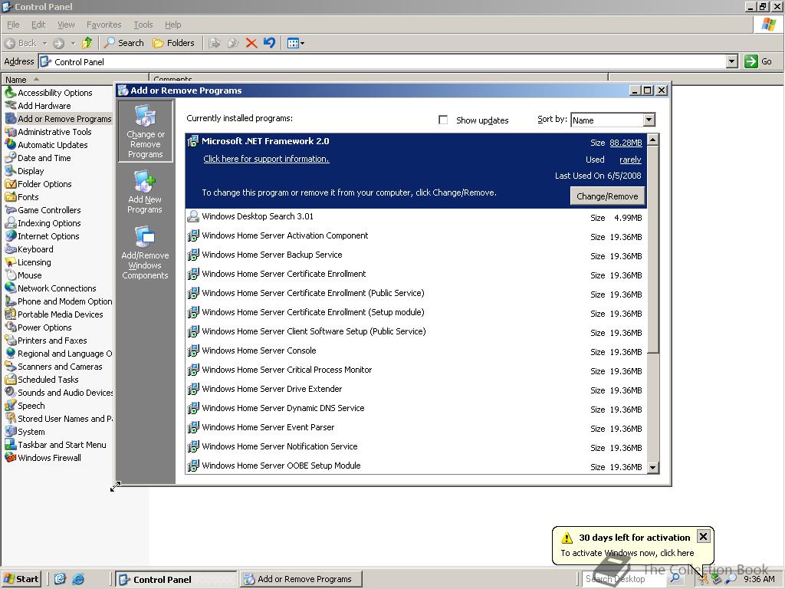785x589 pixels.
Task: Open Accessibility Options in Control Panel list
Action: (48, 93)
